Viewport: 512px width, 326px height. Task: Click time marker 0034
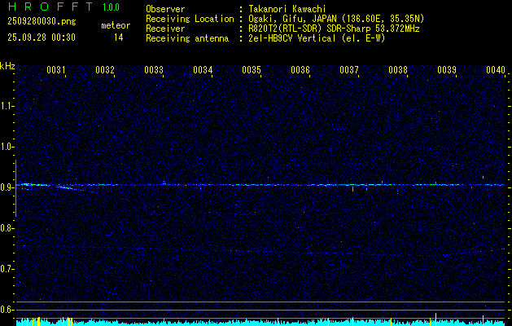coord(203,70)
